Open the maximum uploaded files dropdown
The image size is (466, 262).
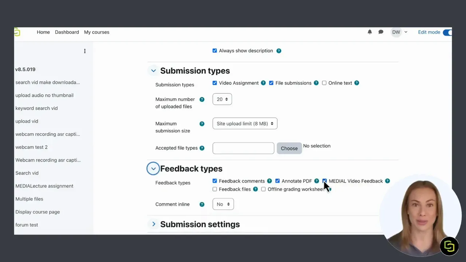(x=222, y=99)
